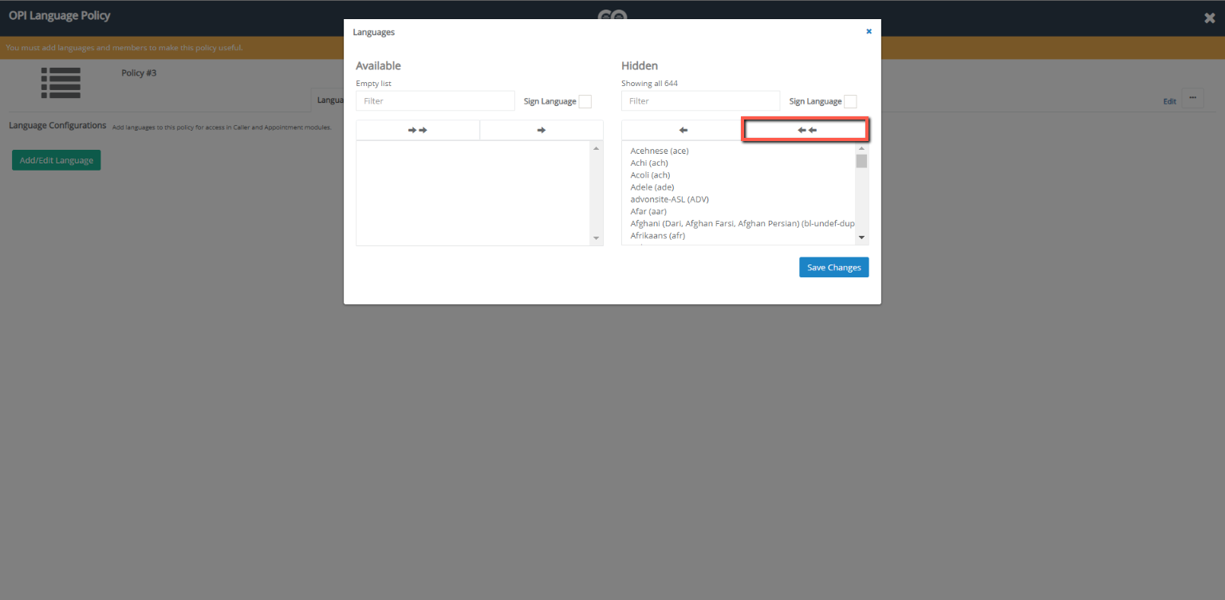Toggle Sign Language checkbox under Available
Image resolution: width=1225 pixels, height=600 pixels.
point(585,101)
